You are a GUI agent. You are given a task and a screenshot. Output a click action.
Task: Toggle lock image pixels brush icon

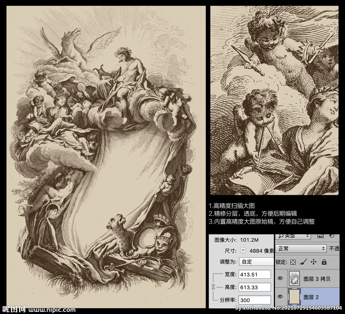coord(304,262)
